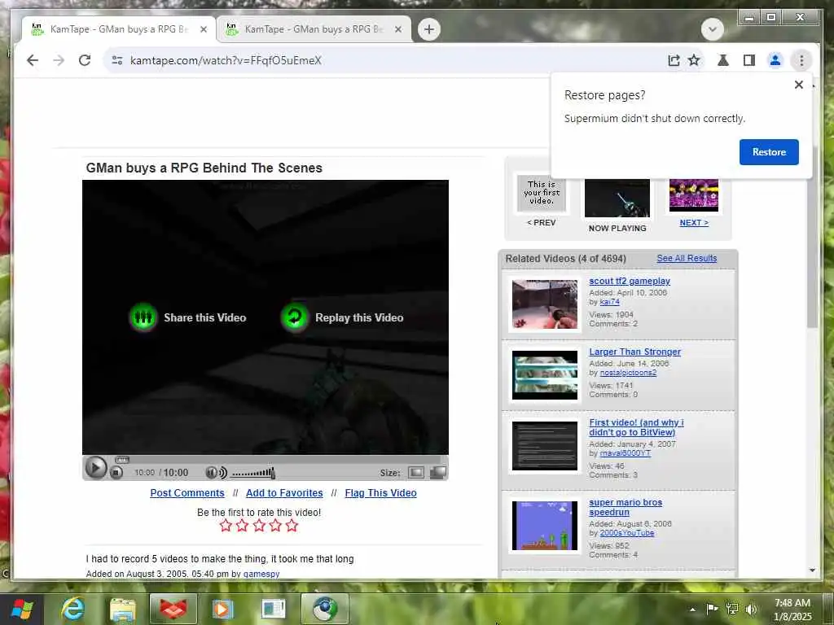Open the user profile icon

point(775,60)
